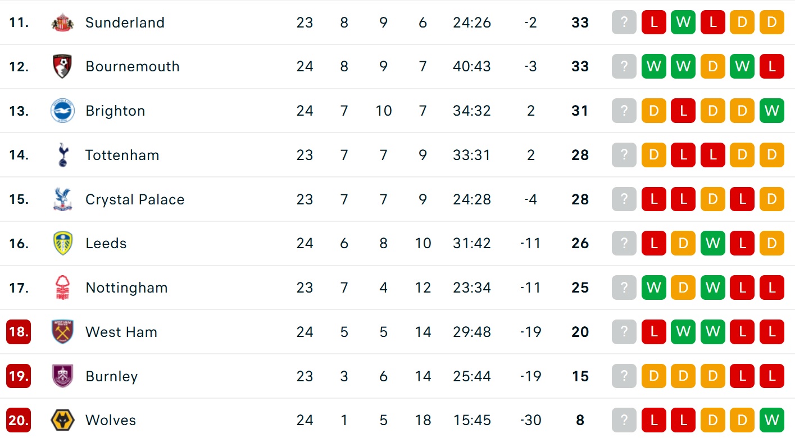795x438 pixels.
Task: Click the Tottenham cockerel crest icon
Action: pos(62,155)
